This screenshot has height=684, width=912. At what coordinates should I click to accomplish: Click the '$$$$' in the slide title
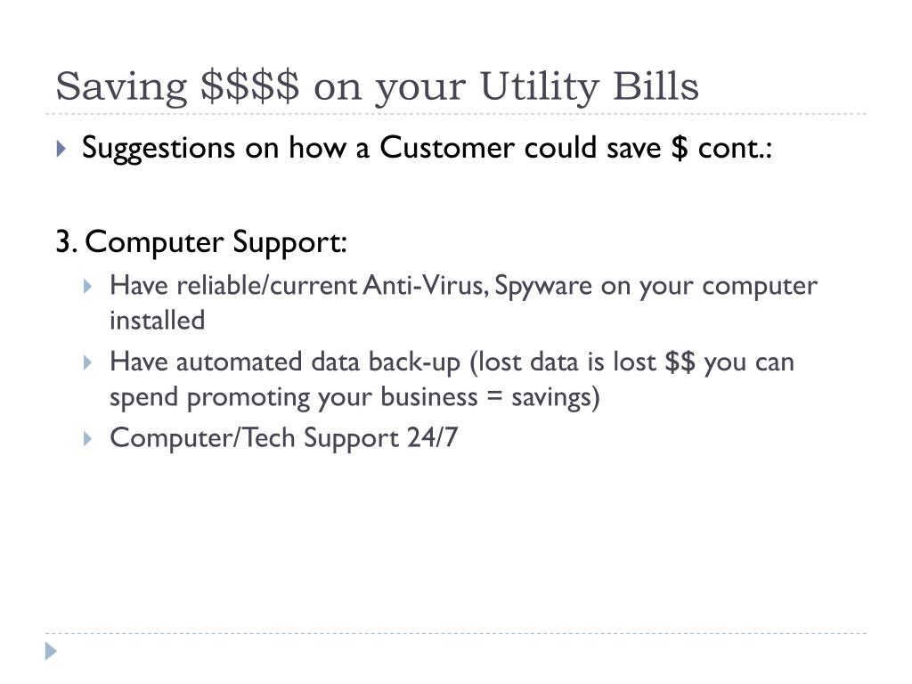[250, 86]
